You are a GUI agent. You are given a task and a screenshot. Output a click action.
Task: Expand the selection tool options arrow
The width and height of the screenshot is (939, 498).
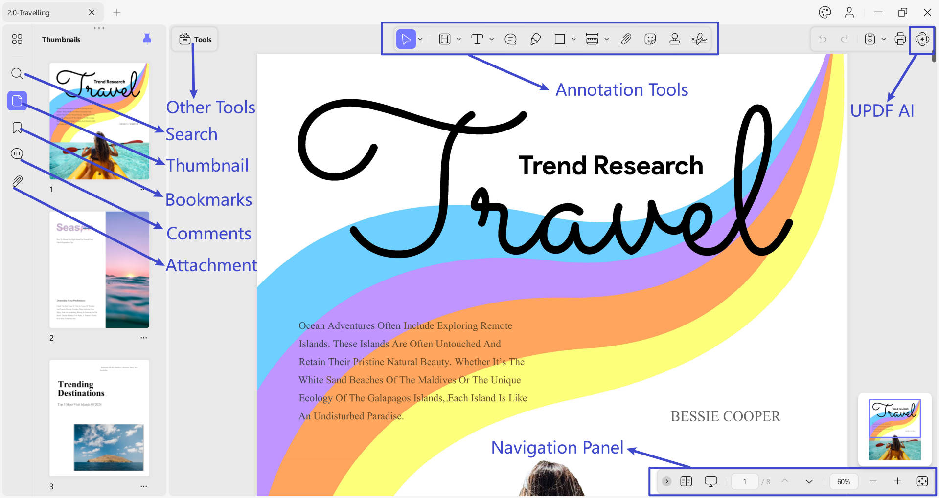(x=420, y=39)
